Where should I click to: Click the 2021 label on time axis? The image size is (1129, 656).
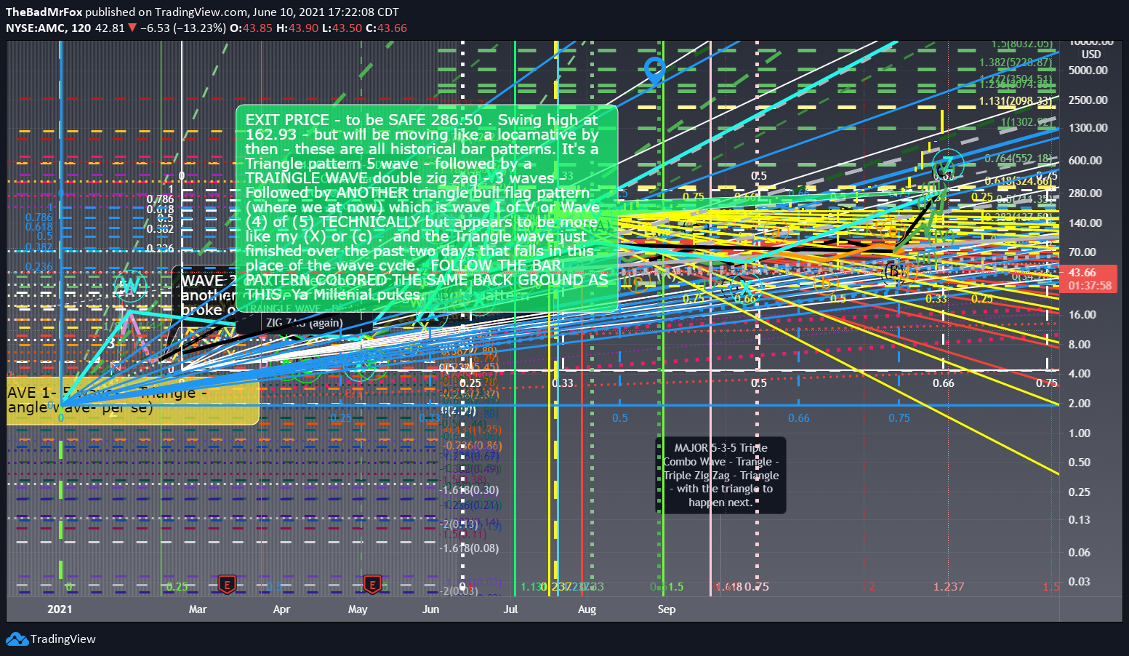pos(60,609)
